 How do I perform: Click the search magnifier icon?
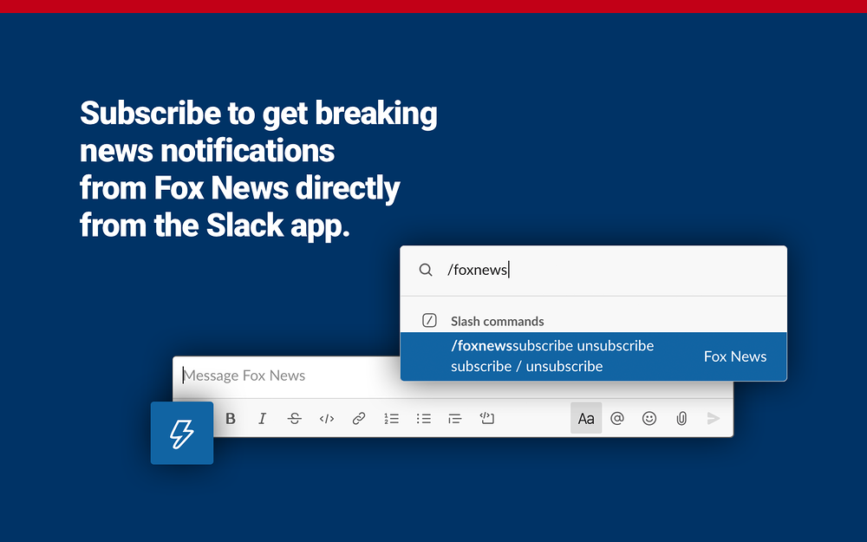point(426,270)
